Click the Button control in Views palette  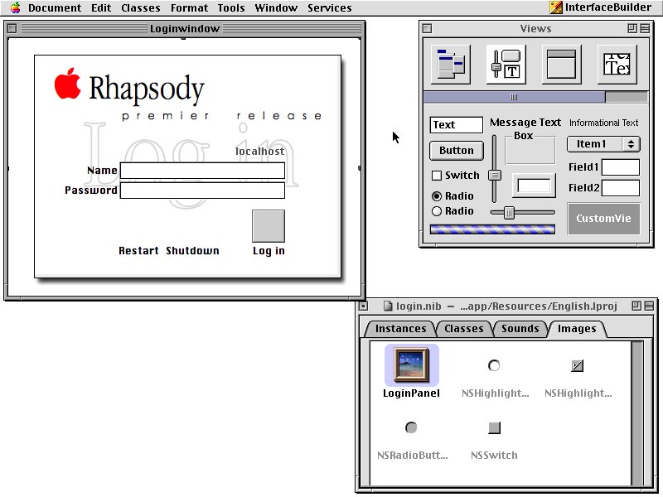tap(457, 151)
